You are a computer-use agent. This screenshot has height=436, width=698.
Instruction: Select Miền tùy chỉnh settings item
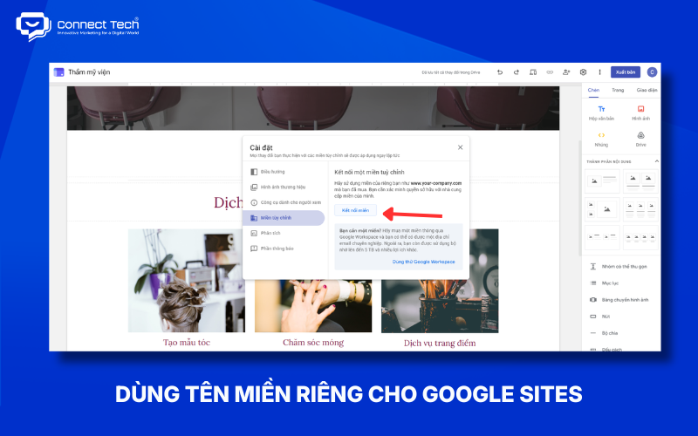tap(284, 218)
